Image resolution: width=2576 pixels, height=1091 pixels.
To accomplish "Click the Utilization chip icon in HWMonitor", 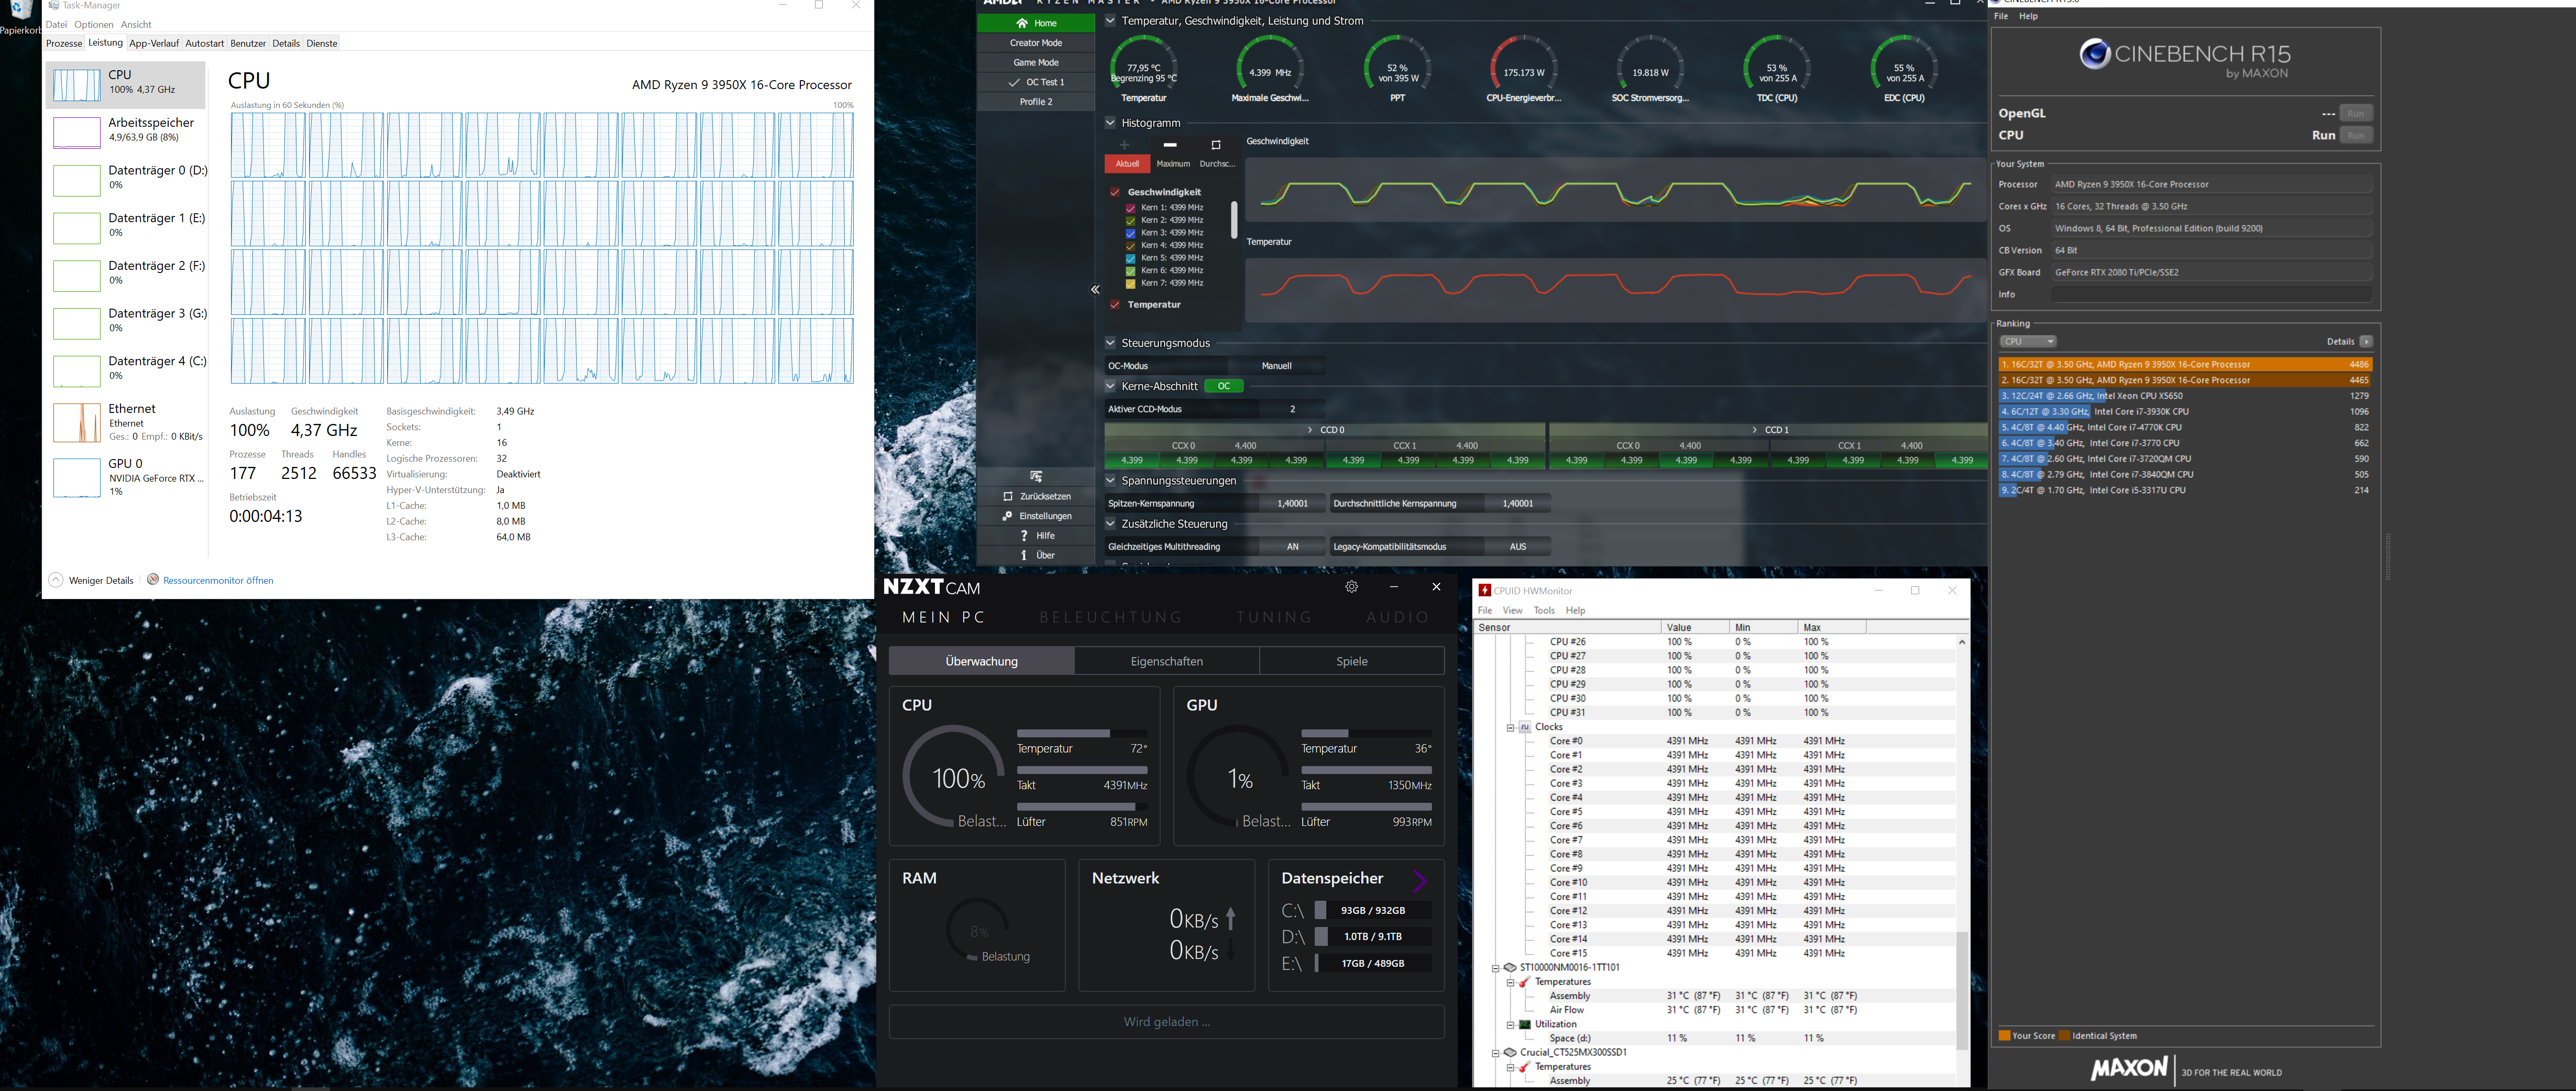I will pyautogui.click(x=1525, y=1025).
